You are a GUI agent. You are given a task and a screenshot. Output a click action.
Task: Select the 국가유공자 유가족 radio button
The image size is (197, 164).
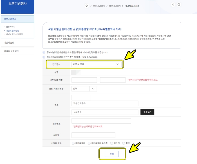point(89,143)
